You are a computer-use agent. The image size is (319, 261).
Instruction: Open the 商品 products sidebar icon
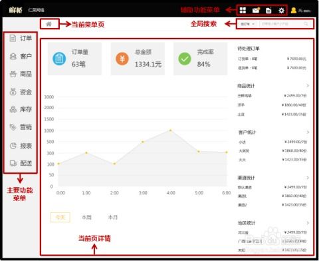tap(13, 74)
